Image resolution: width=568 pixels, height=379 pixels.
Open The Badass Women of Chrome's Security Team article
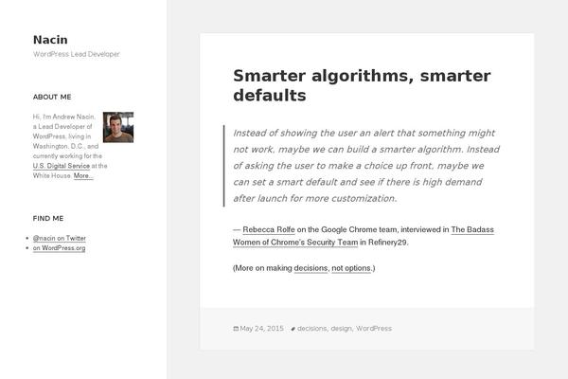364,236
